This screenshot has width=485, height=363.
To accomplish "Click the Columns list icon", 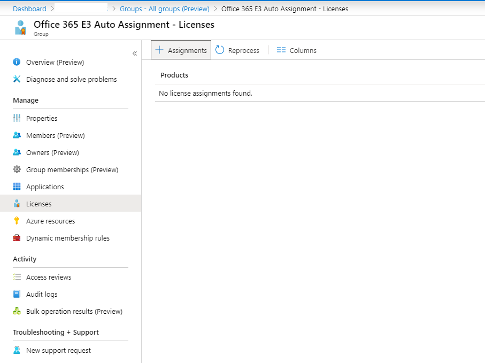I will point(281,50).
